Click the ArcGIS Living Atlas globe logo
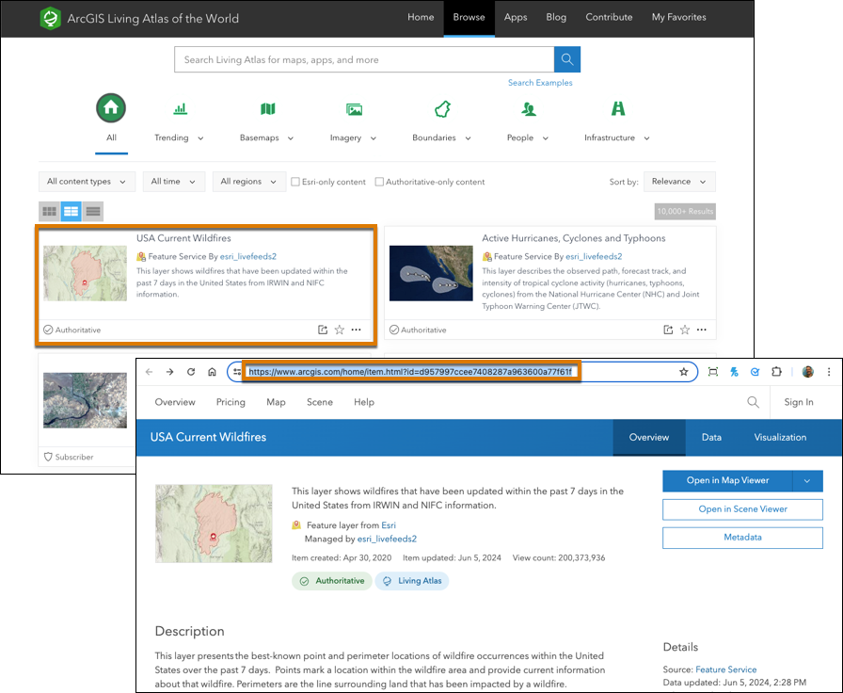This screenshot has height=693, width=843. point(51,18)
